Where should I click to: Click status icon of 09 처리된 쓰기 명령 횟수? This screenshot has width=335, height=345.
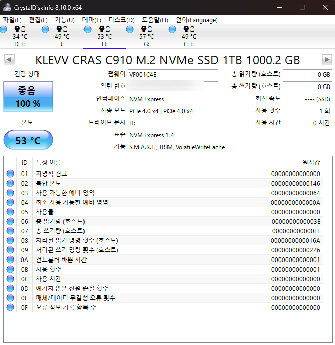click(10, 250)
